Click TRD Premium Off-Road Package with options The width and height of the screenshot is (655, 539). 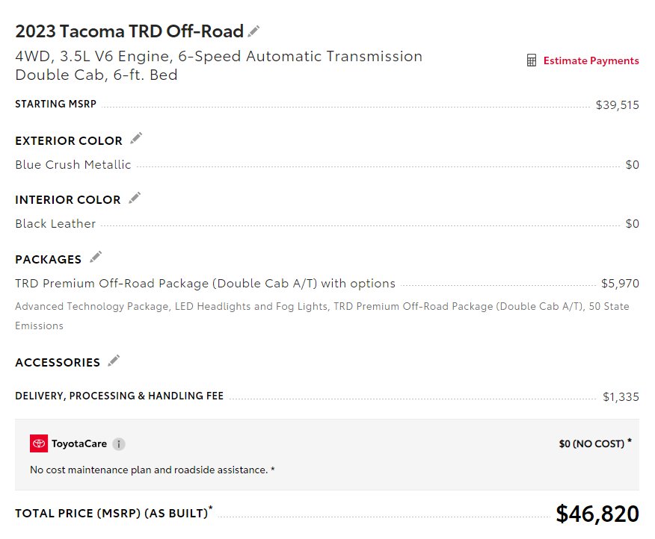[205, 284]
